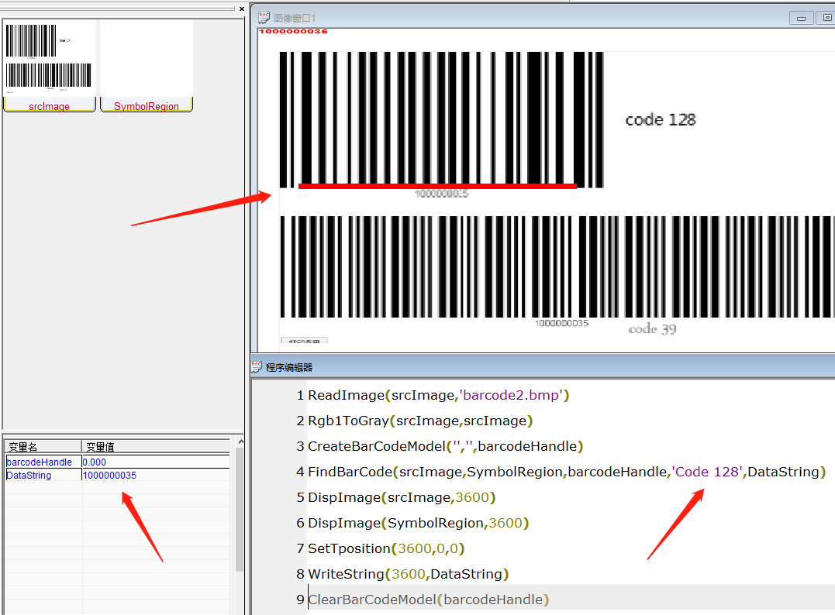
Task: Click the code 128 barcode in the image window
Action: pos(441,120)
